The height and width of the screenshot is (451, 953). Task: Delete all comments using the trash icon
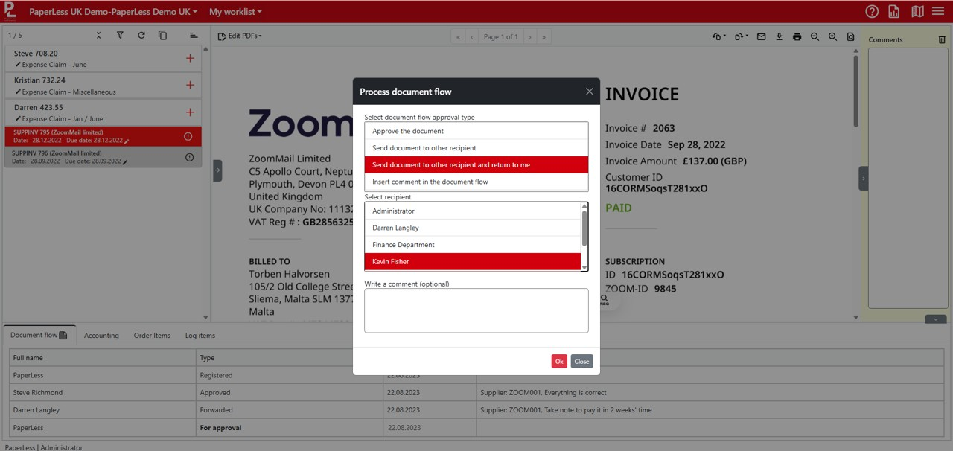pyautogui.click(x=941, y=39)
